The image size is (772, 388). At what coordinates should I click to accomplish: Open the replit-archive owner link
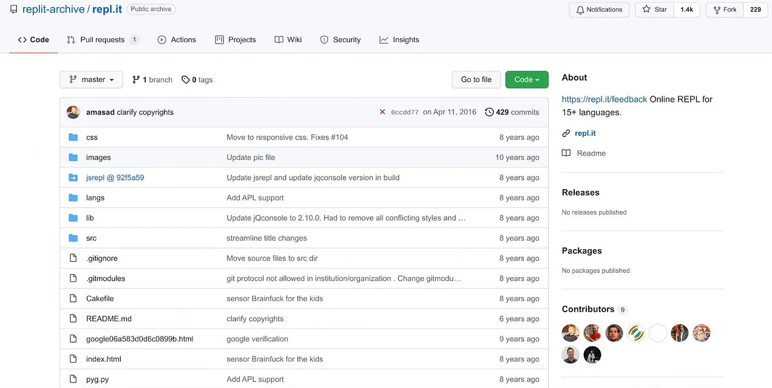pos(53,9)
